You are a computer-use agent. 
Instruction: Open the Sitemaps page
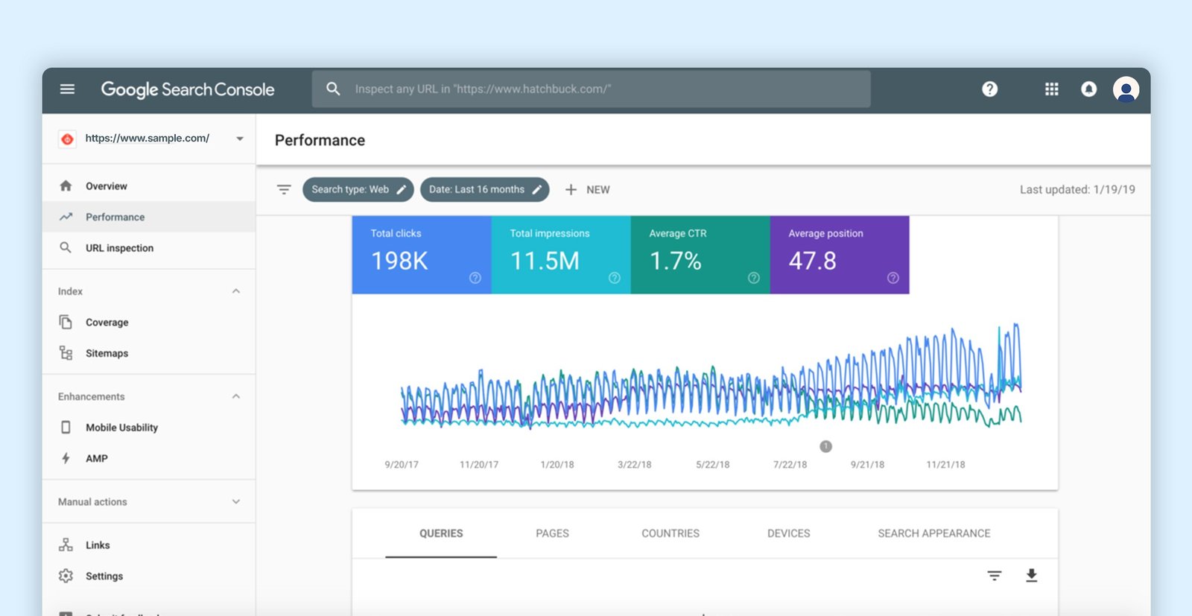[x=149, y=353]
